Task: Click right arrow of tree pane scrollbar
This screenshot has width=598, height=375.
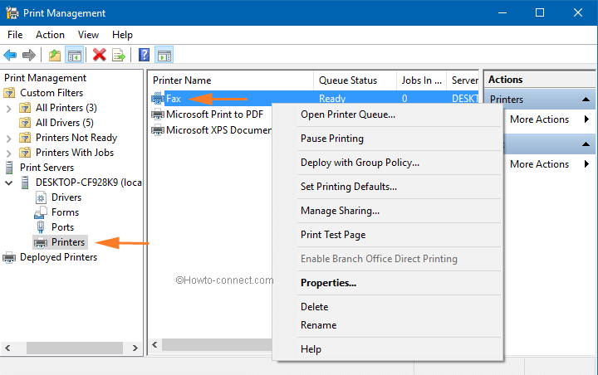Action: coord(135,348)
